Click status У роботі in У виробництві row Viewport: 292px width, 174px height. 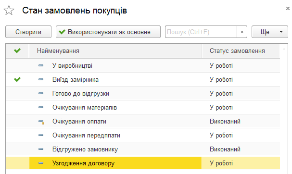coord(221,66)
